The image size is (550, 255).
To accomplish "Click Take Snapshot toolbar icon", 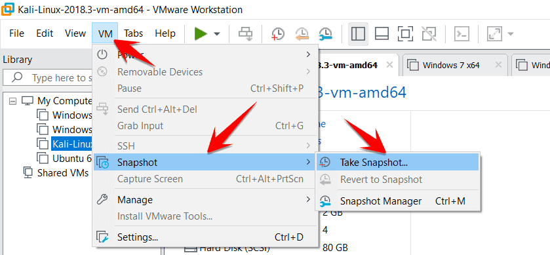I will [x=277, y=34].
